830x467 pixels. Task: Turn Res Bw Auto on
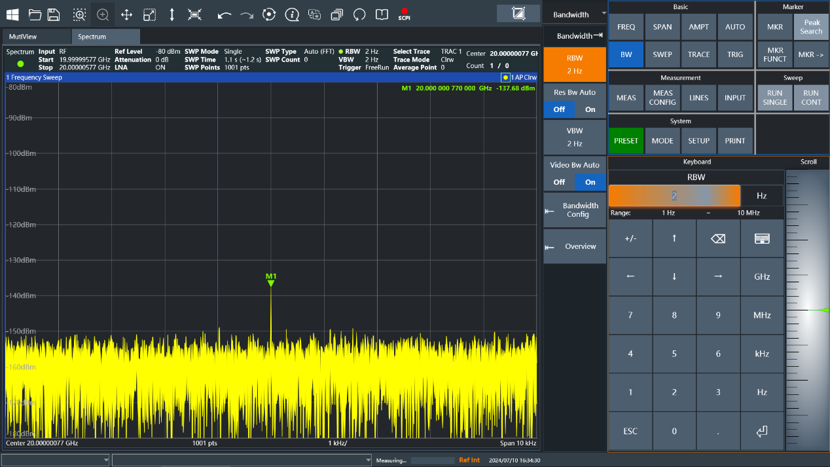pos(590,109)
